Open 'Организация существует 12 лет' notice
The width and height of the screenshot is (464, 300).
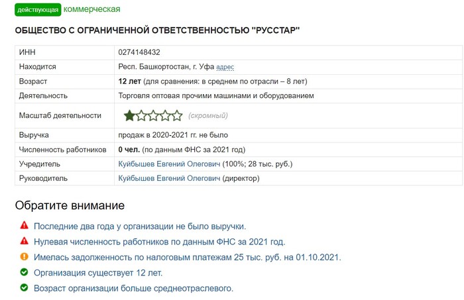pyautogui.click(x=98, y=272)
